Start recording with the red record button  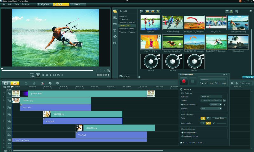click(x=184, y=81)
